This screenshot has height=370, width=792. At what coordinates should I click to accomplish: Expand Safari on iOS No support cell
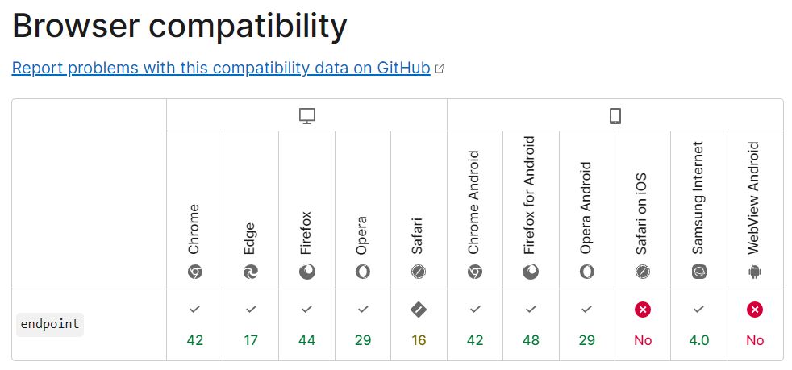(643, 324)
